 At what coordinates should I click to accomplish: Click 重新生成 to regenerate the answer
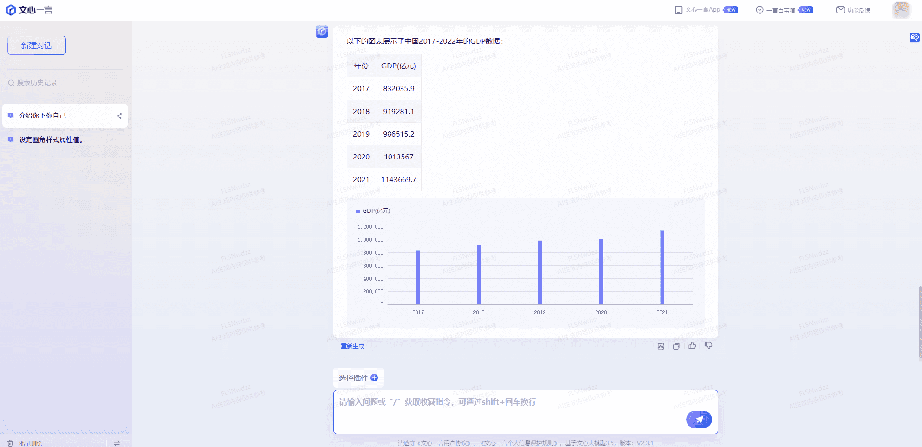point(352,346)
